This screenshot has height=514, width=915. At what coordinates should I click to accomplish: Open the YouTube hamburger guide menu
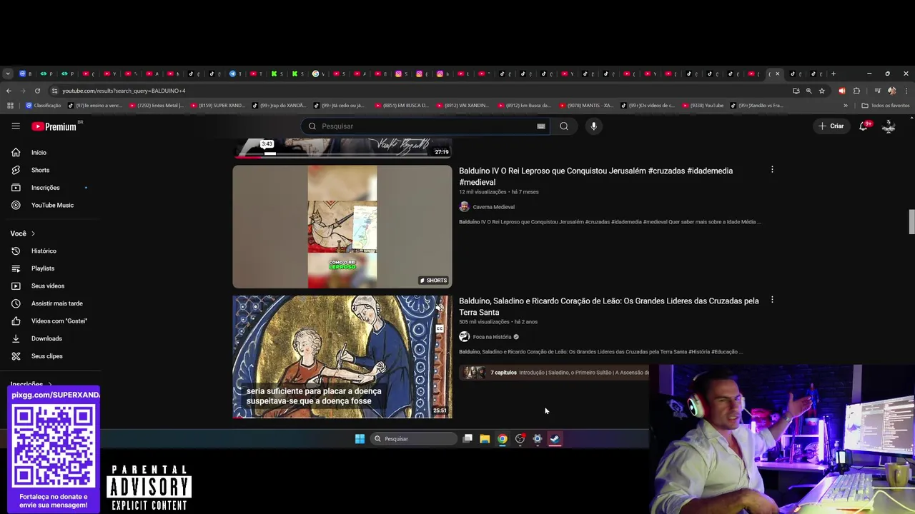point(16,126)
